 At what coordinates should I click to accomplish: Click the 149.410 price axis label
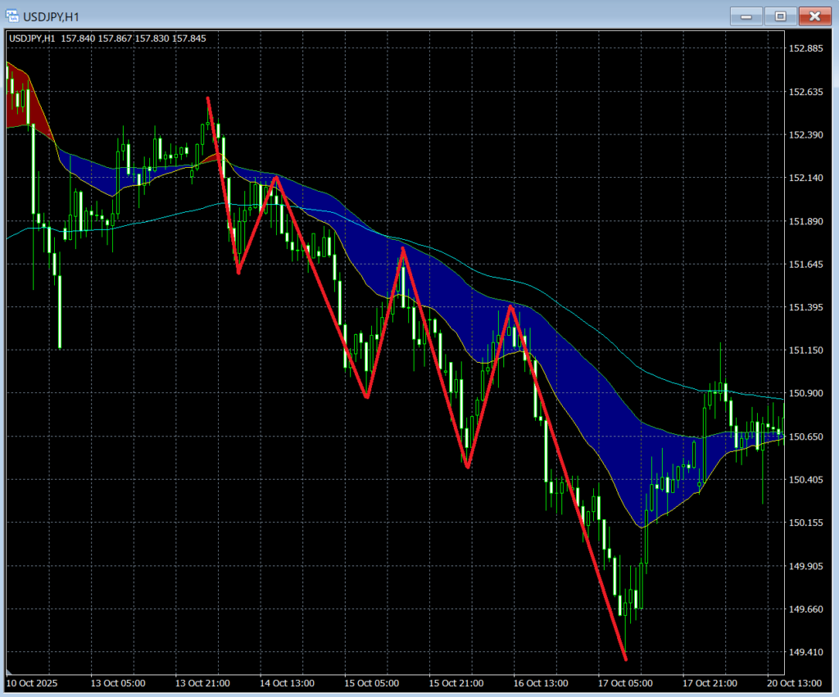point(805,653)
